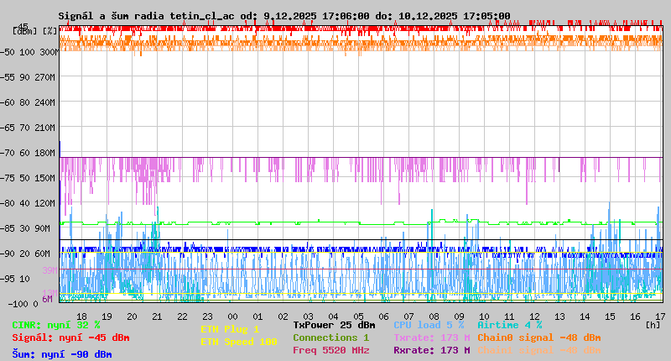Click the '-65 70 210M' y-axis label
671x361 pixels.
tap(28, 128)
